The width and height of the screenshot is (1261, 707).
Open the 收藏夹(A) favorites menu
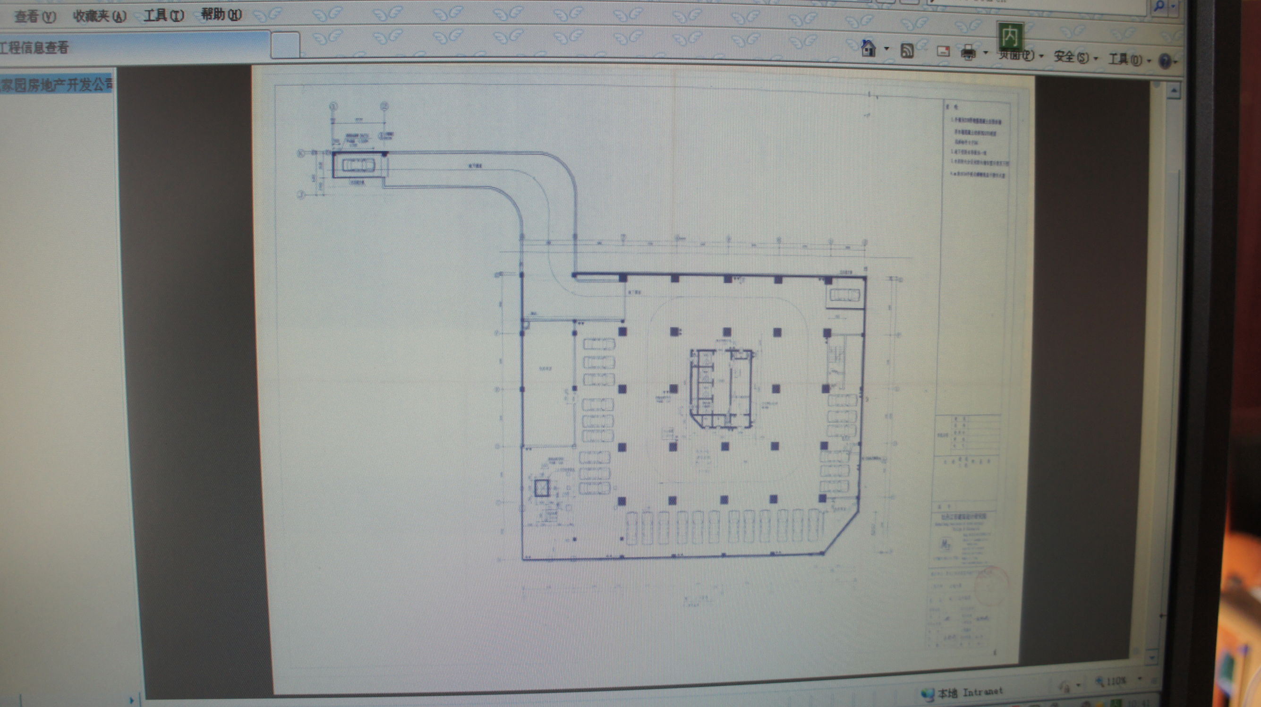99,16
